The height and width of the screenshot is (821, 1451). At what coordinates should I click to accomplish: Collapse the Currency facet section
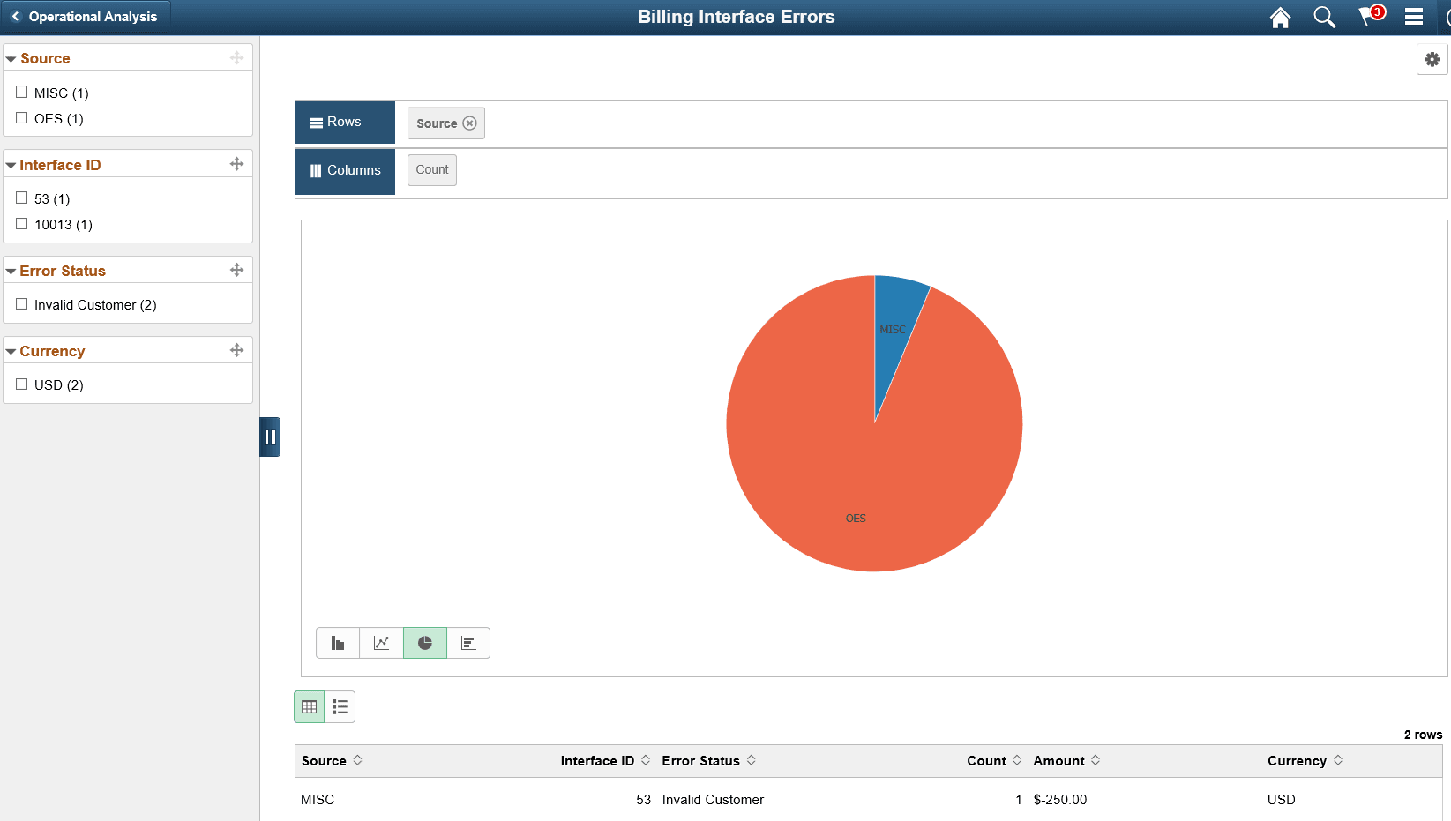click(x=11, y=350)
